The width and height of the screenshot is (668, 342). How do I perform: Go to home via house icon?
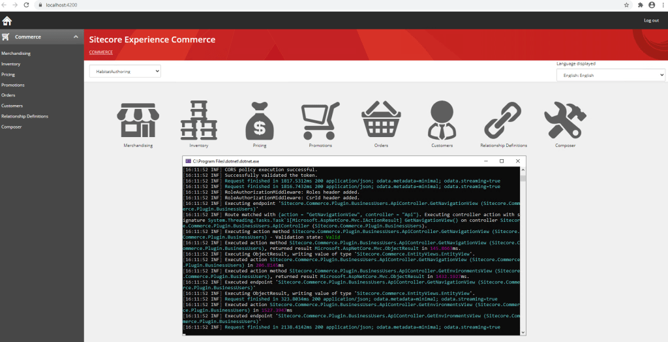click(x=7, y=20)
